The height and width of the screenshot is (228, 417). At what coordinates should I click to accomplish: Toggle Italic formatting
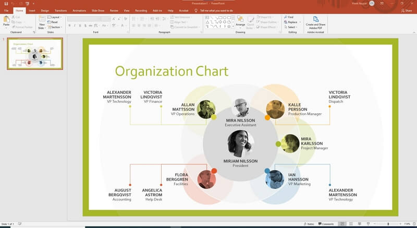click(x=75, y=26)
